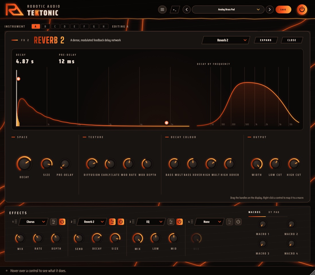Click the MOD RATE knob
The image size is (315, 275).
[129, 164]
